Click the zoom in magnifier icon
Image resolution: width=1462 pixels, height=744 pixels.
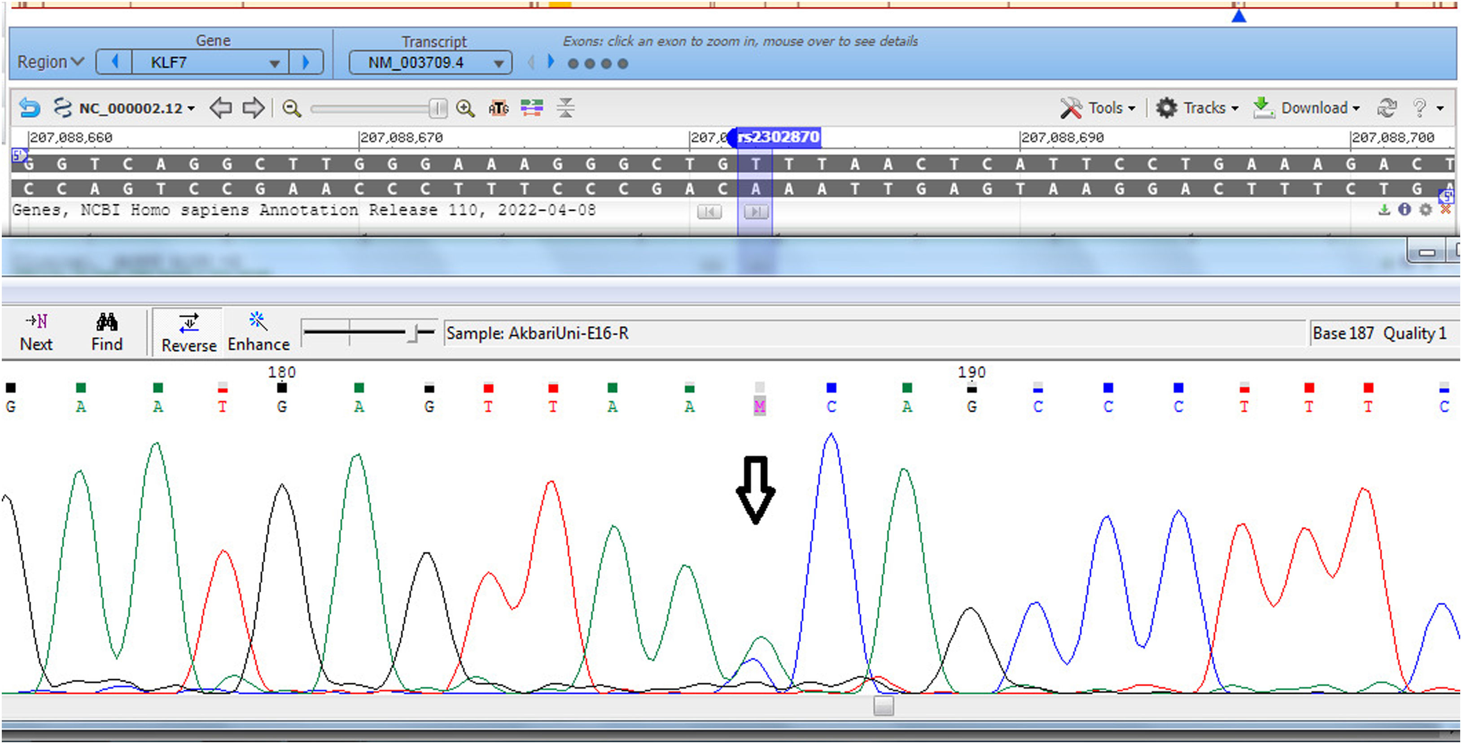tap(465, 109)
